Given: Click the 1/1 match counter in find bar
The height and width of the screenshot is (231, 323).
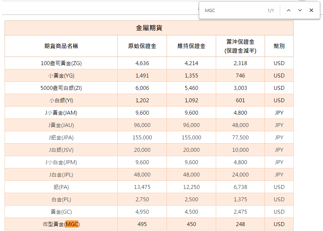Looking at the screenshot, I should point(271,11).
